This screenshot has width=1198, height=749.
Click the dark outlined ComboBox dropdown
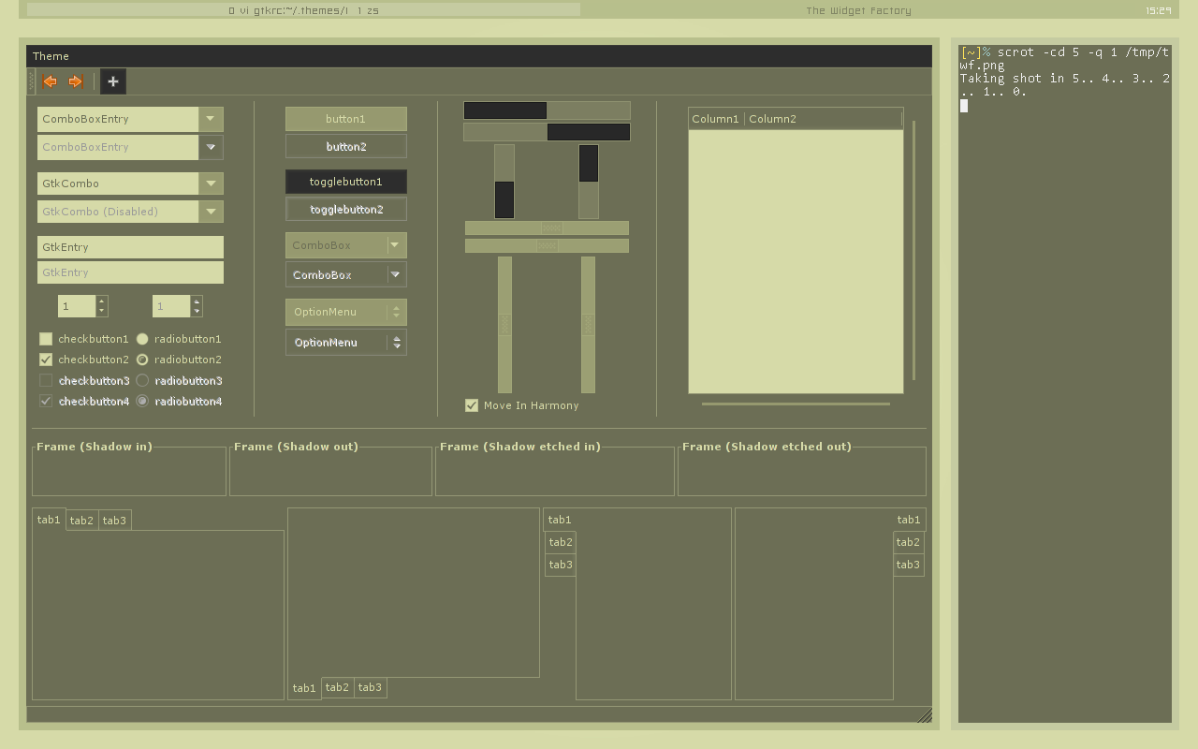(x=346, y=274)
